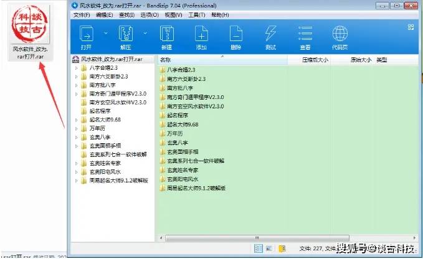Expand 玄奥姓名专家 in the folder tree
Viewport: 423px width, 259px height.
[77, 163]
